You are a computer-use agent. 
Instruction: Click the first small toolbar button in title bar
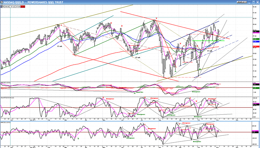tap(239, 2)
